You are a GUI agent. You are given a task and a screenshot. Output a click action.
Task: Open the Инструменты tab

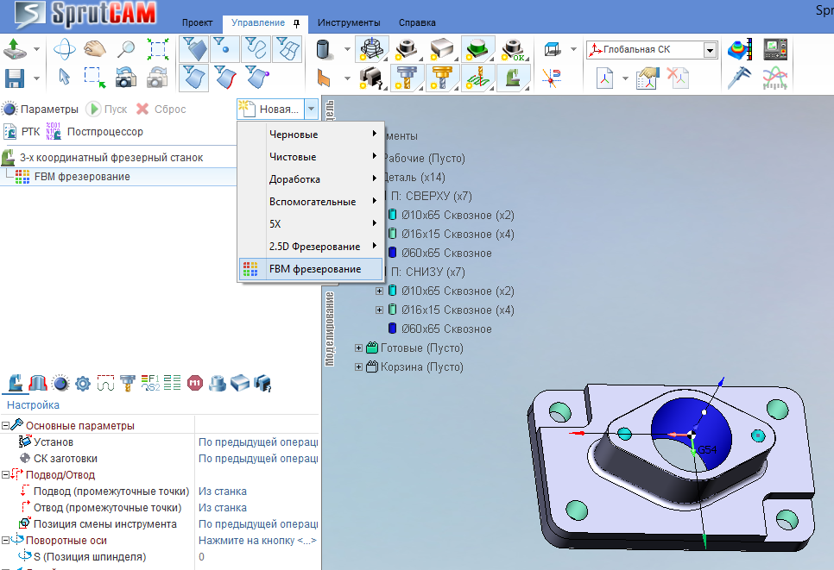pyautogui.click(x=349, y=22)
